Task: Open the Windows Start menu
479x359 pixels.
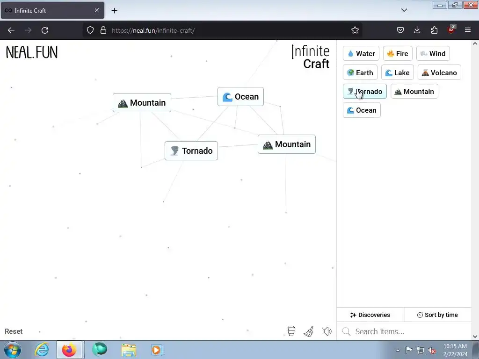Action: [13, 350]
